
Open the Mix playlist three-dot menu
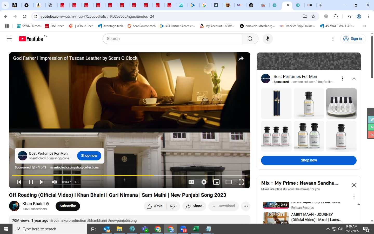(354, 197)
